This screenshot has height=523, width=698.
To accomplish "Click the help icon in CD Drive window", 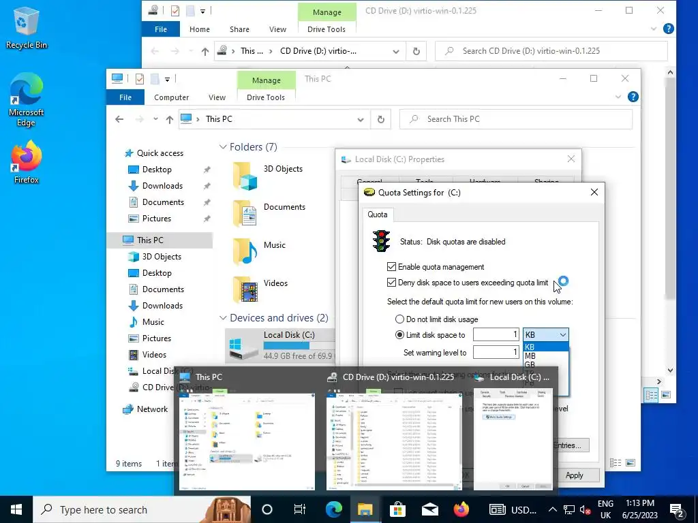I will click(668, 29).
